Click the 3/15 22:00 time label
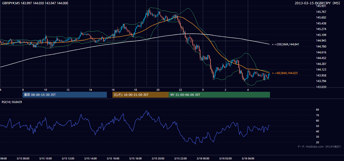This screenshot has width=344, height=161. pos(180,158)
